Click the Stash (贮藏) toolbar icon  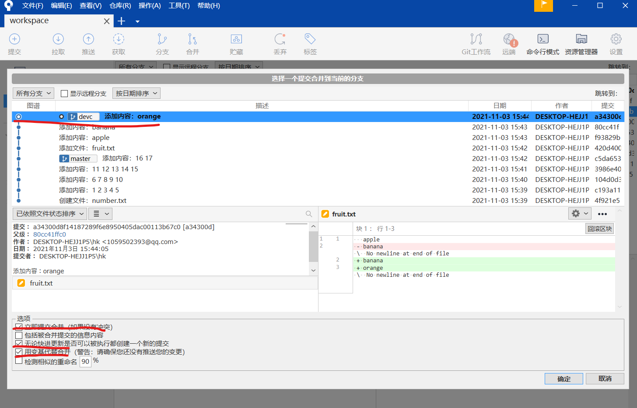coord(236,39)
